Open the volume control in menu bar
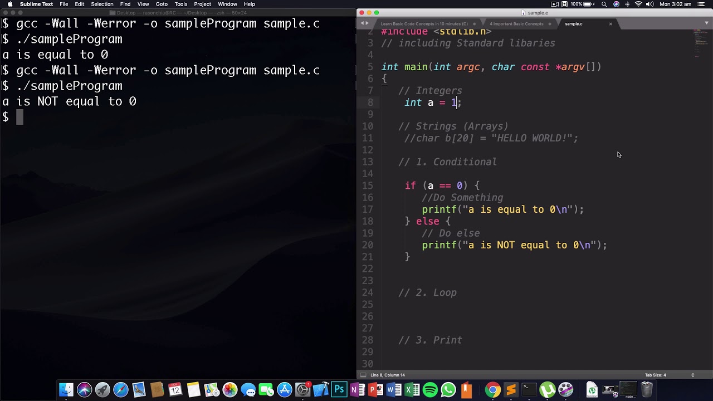This screenshot has height=401, width=713. tap(649, 4)
